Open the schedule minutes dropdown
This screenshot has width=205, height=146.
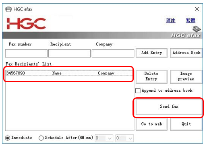[x=124, y=138]
